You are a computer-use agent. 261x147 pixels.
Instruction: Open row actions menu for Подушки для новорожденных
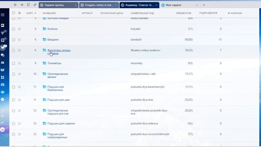(20, 134)
